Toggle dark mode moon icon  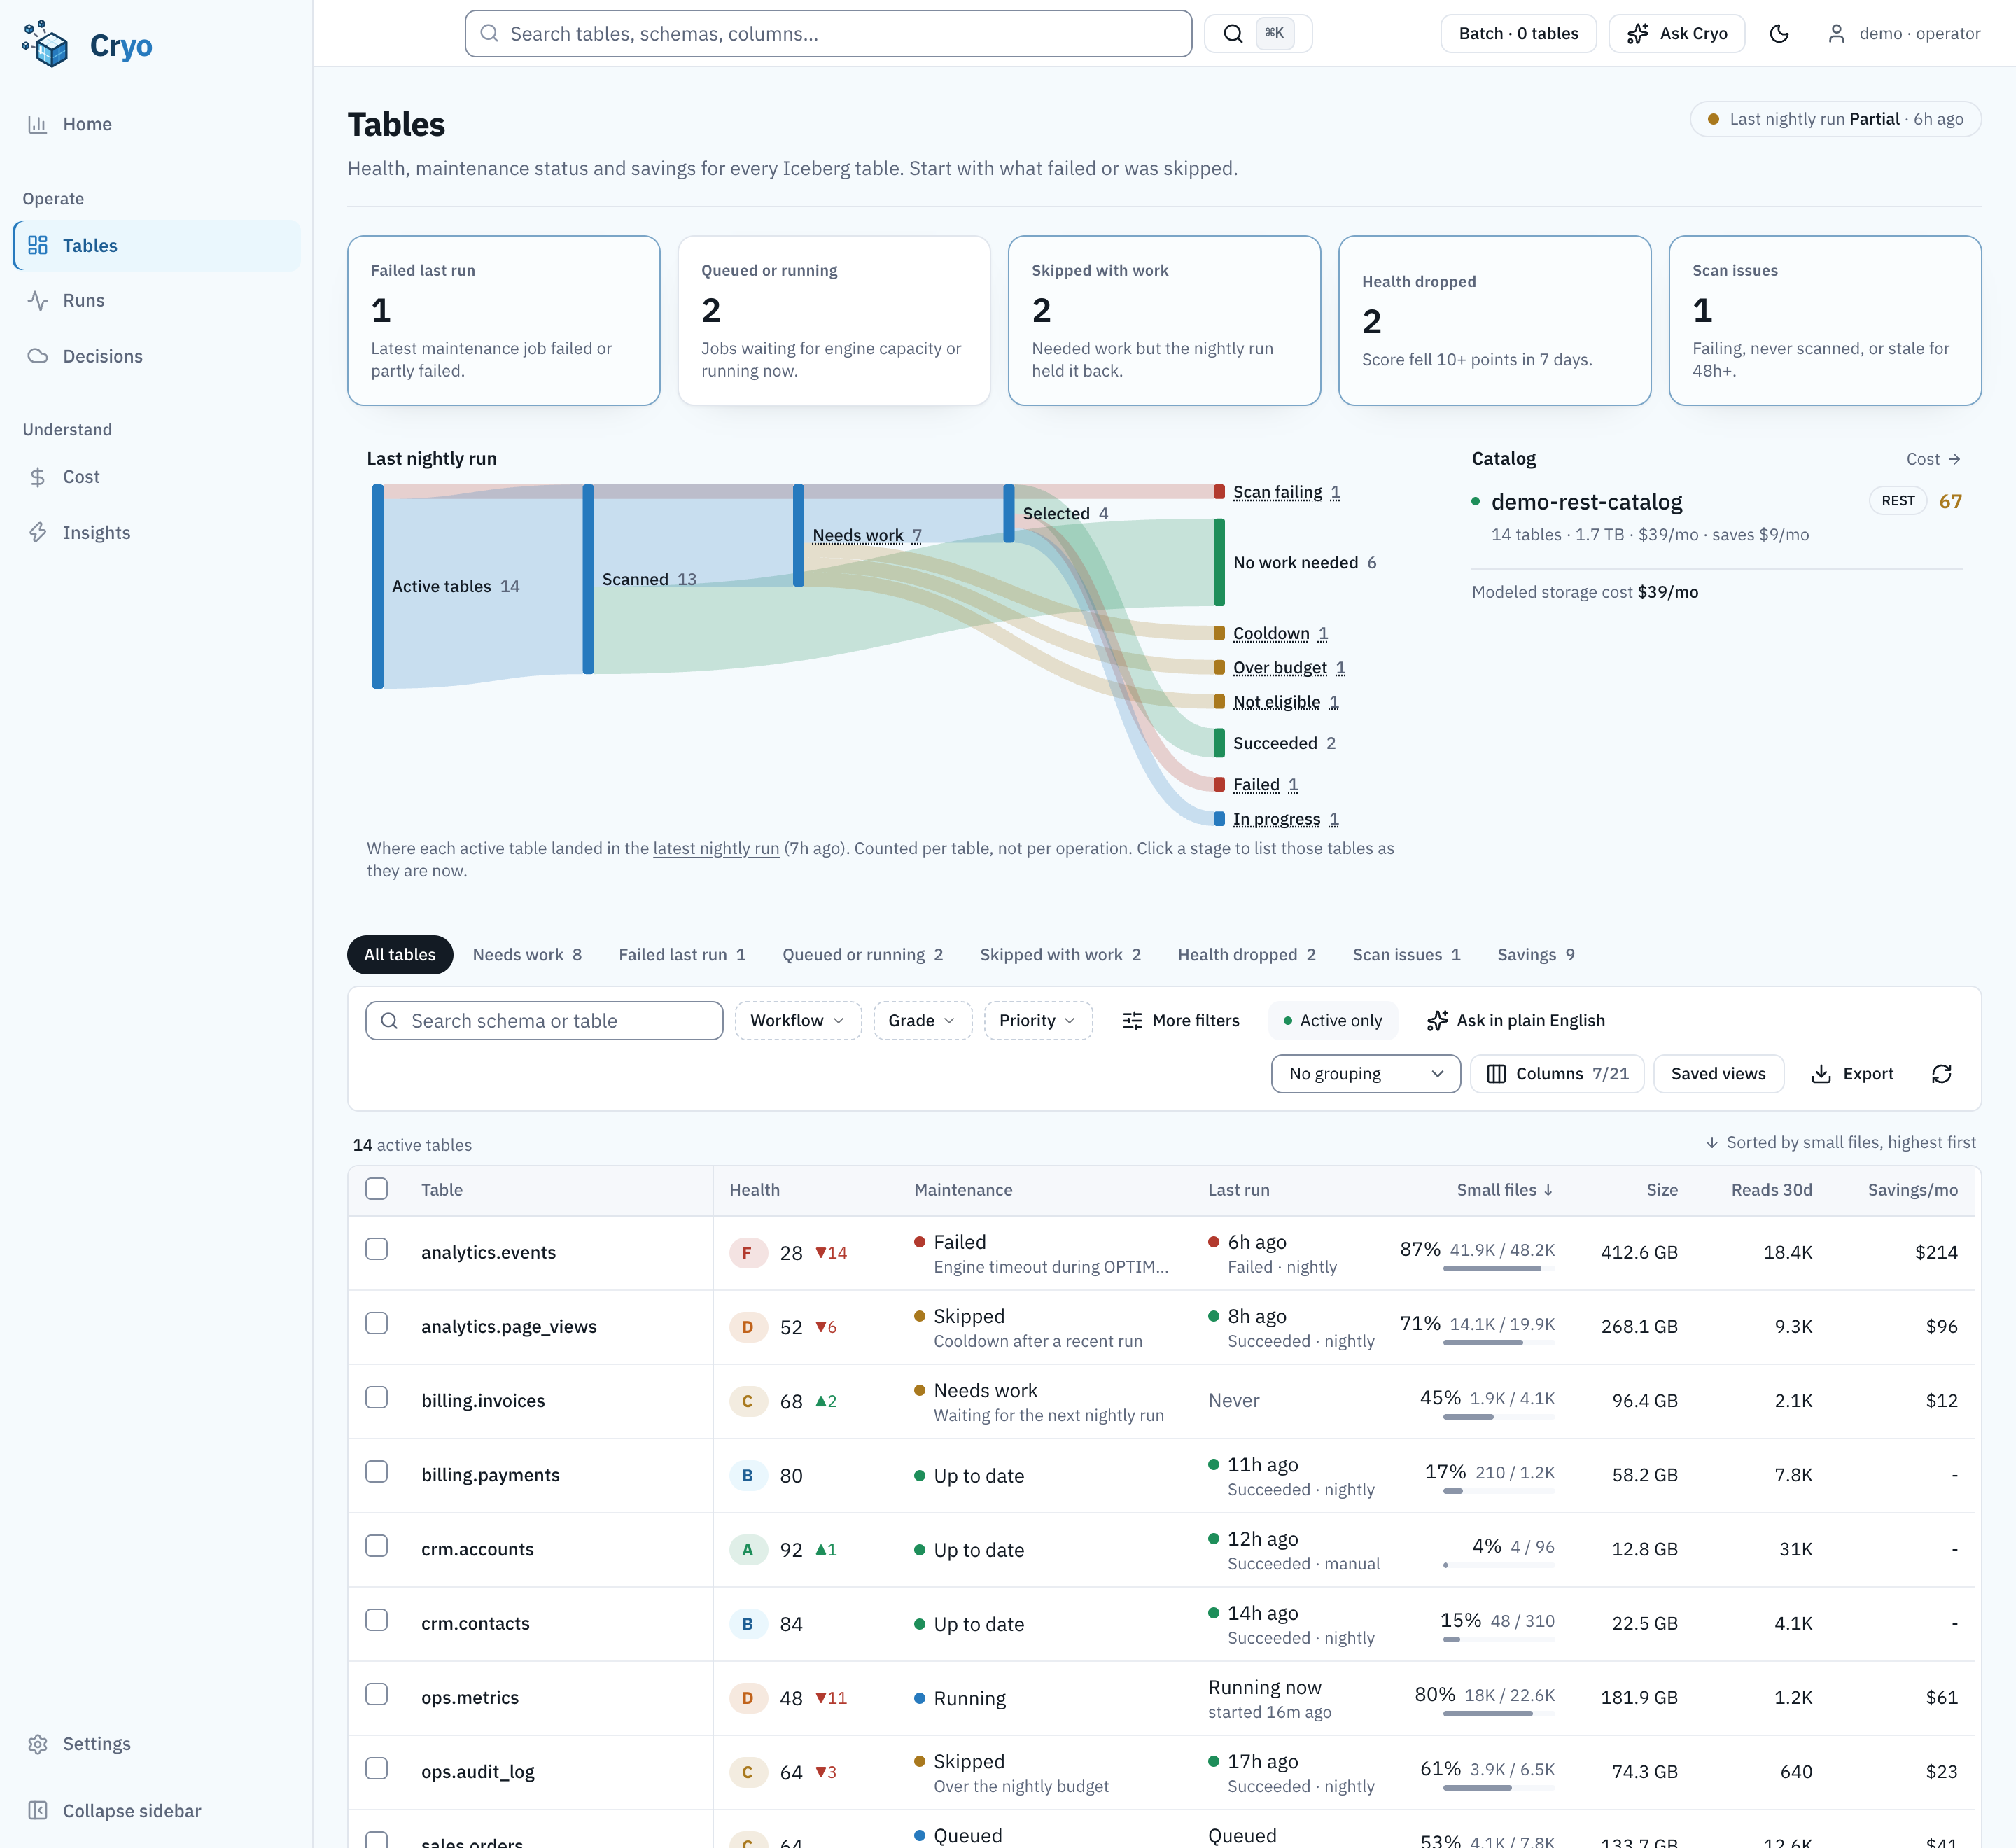pyautogui.click(x=1779, y=34)
